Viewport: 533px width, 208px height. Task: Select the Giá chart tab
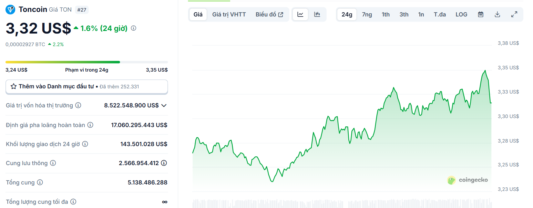coord(198,15)
